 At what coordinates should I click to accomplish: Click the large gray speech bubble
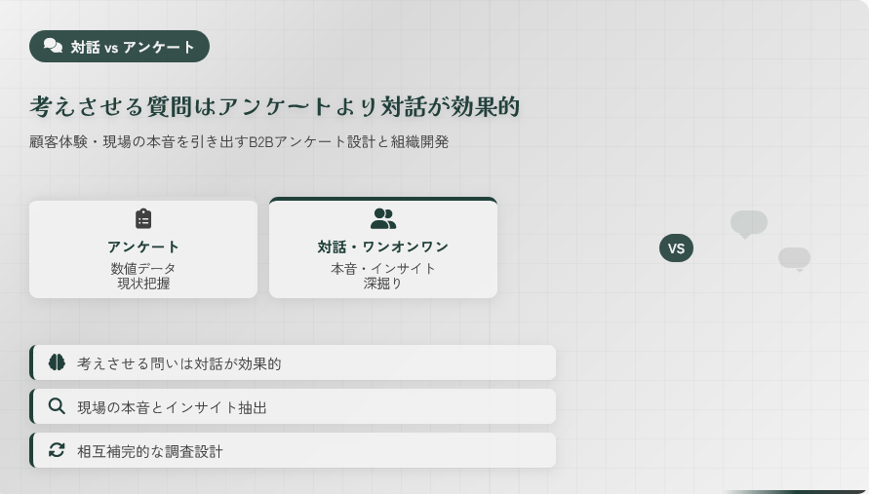point(748,223)
